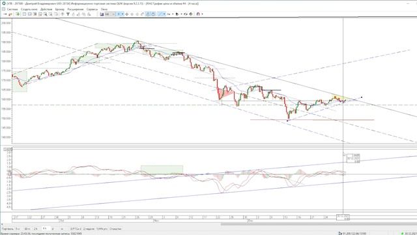Open the timeframe combo box in toolbar
This screenshot has width=417, height=235.
pyautogui.click(x=110, y=14)
